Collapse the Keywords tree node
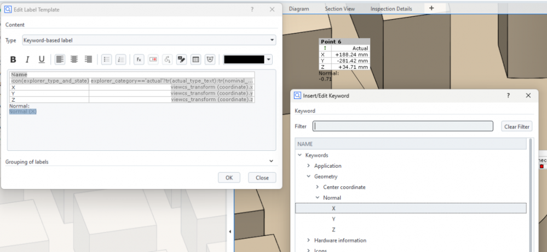The width and height of the screenshot is (547, 252). 300,155
